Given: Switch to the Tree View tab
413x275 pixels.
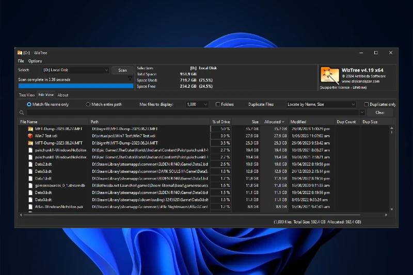Looking at the screenshot, I should click(27, 95).
